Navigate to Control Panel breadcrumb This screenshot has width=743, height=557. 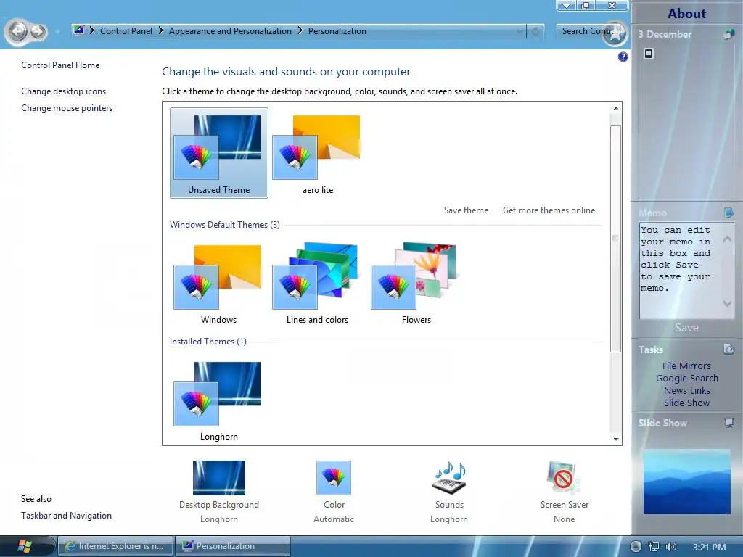click(126, 30)
